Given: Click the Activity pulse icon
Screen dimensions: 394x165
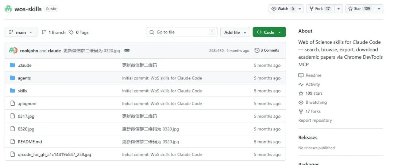Looking at the screenshot, I should 301,84.
